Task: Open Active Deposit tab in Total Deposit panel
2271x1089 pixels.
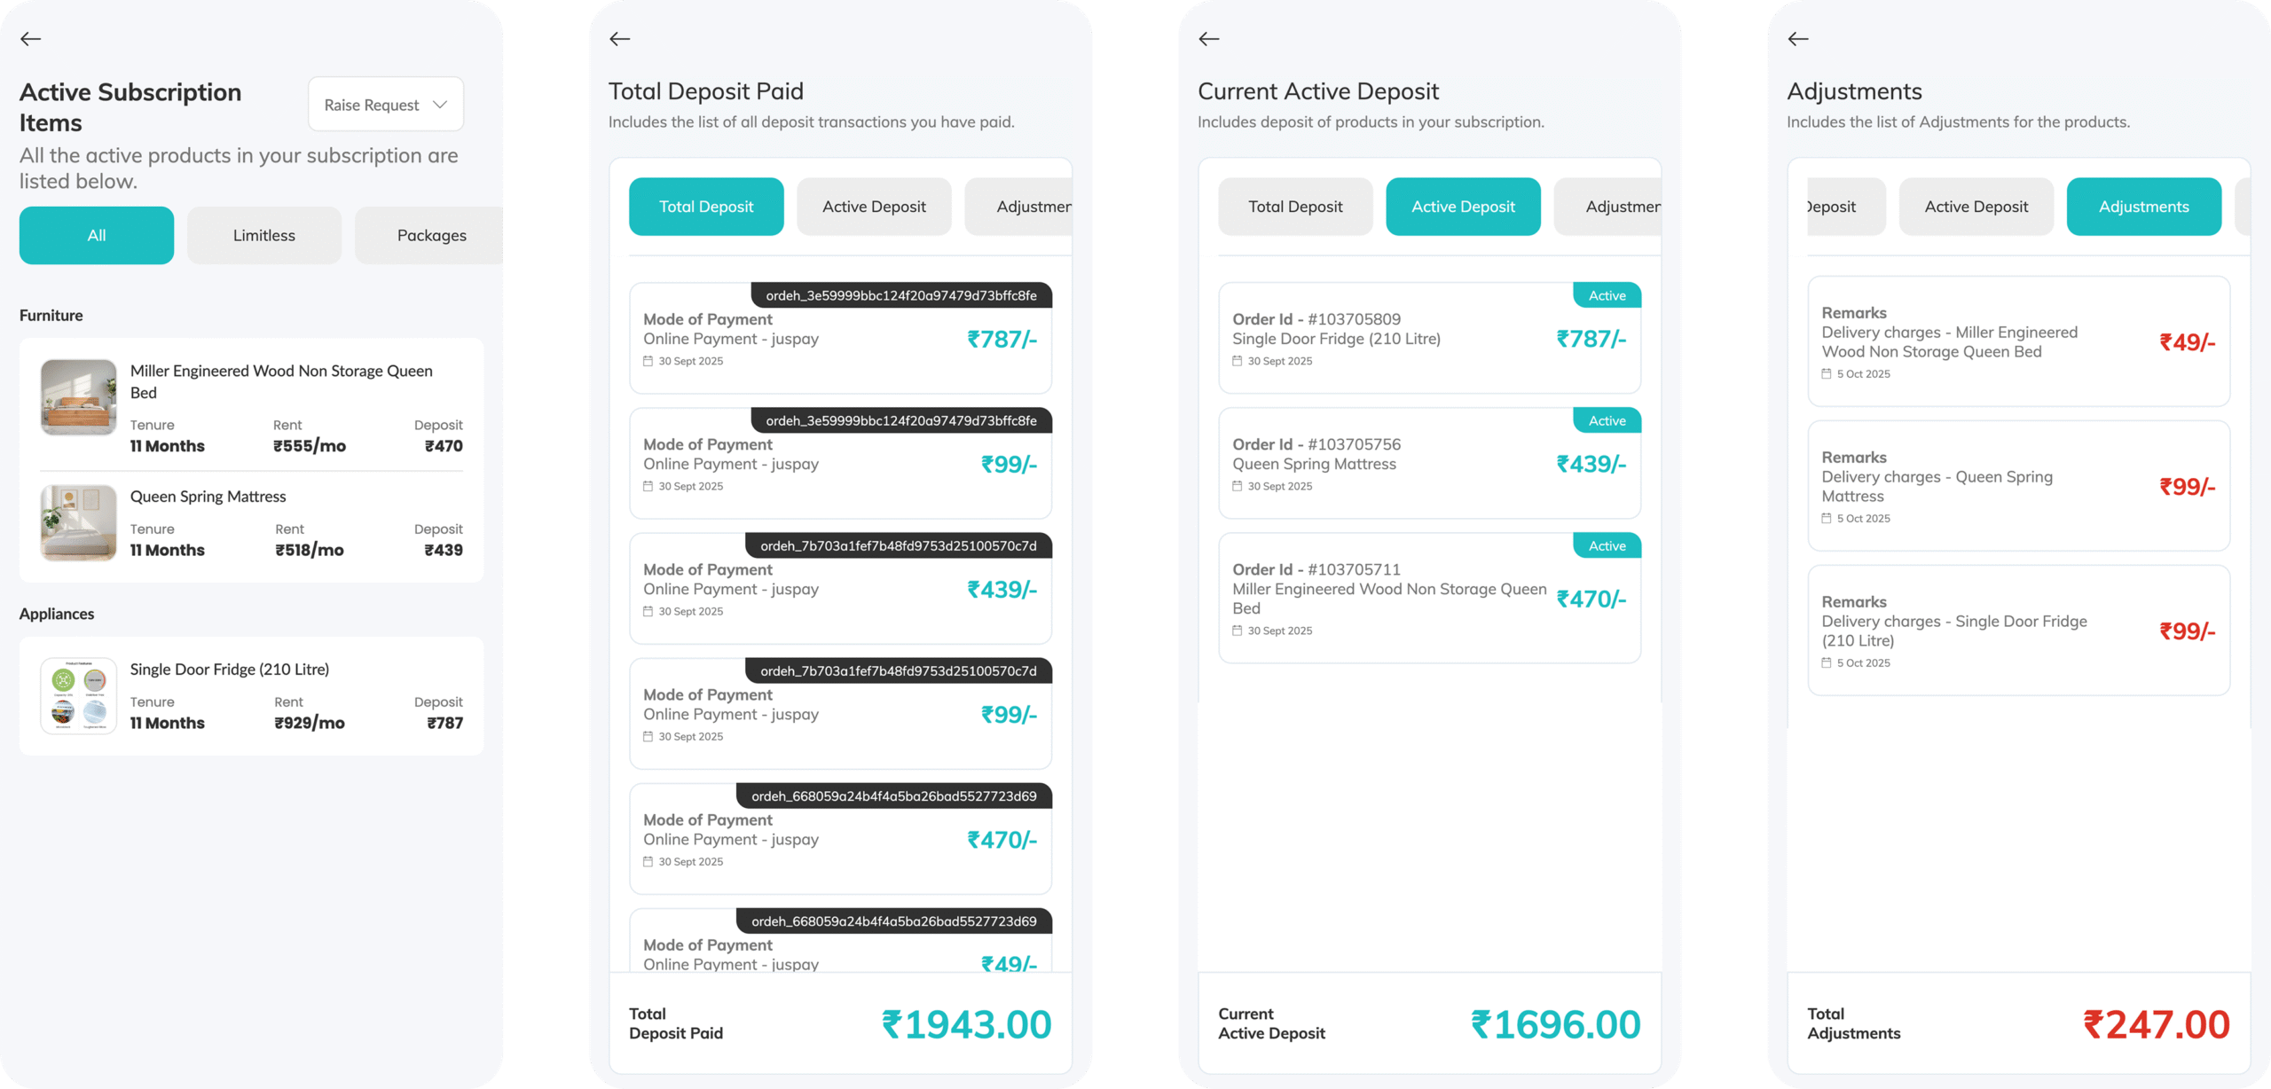Action: click(x=874, y=208)
